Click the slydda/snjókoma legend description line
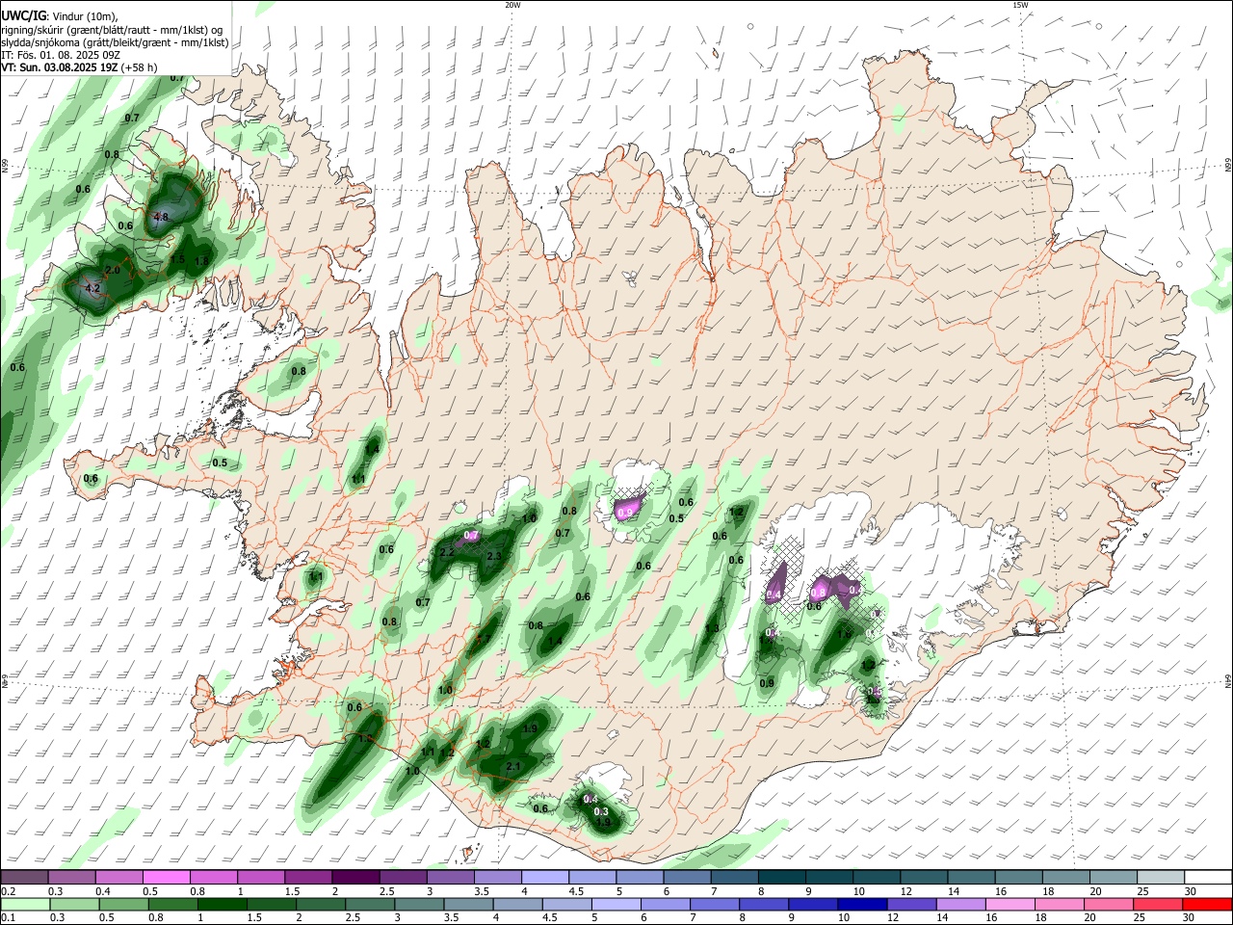Screen dimensions: 1233x925 click(x=115, y=42)
